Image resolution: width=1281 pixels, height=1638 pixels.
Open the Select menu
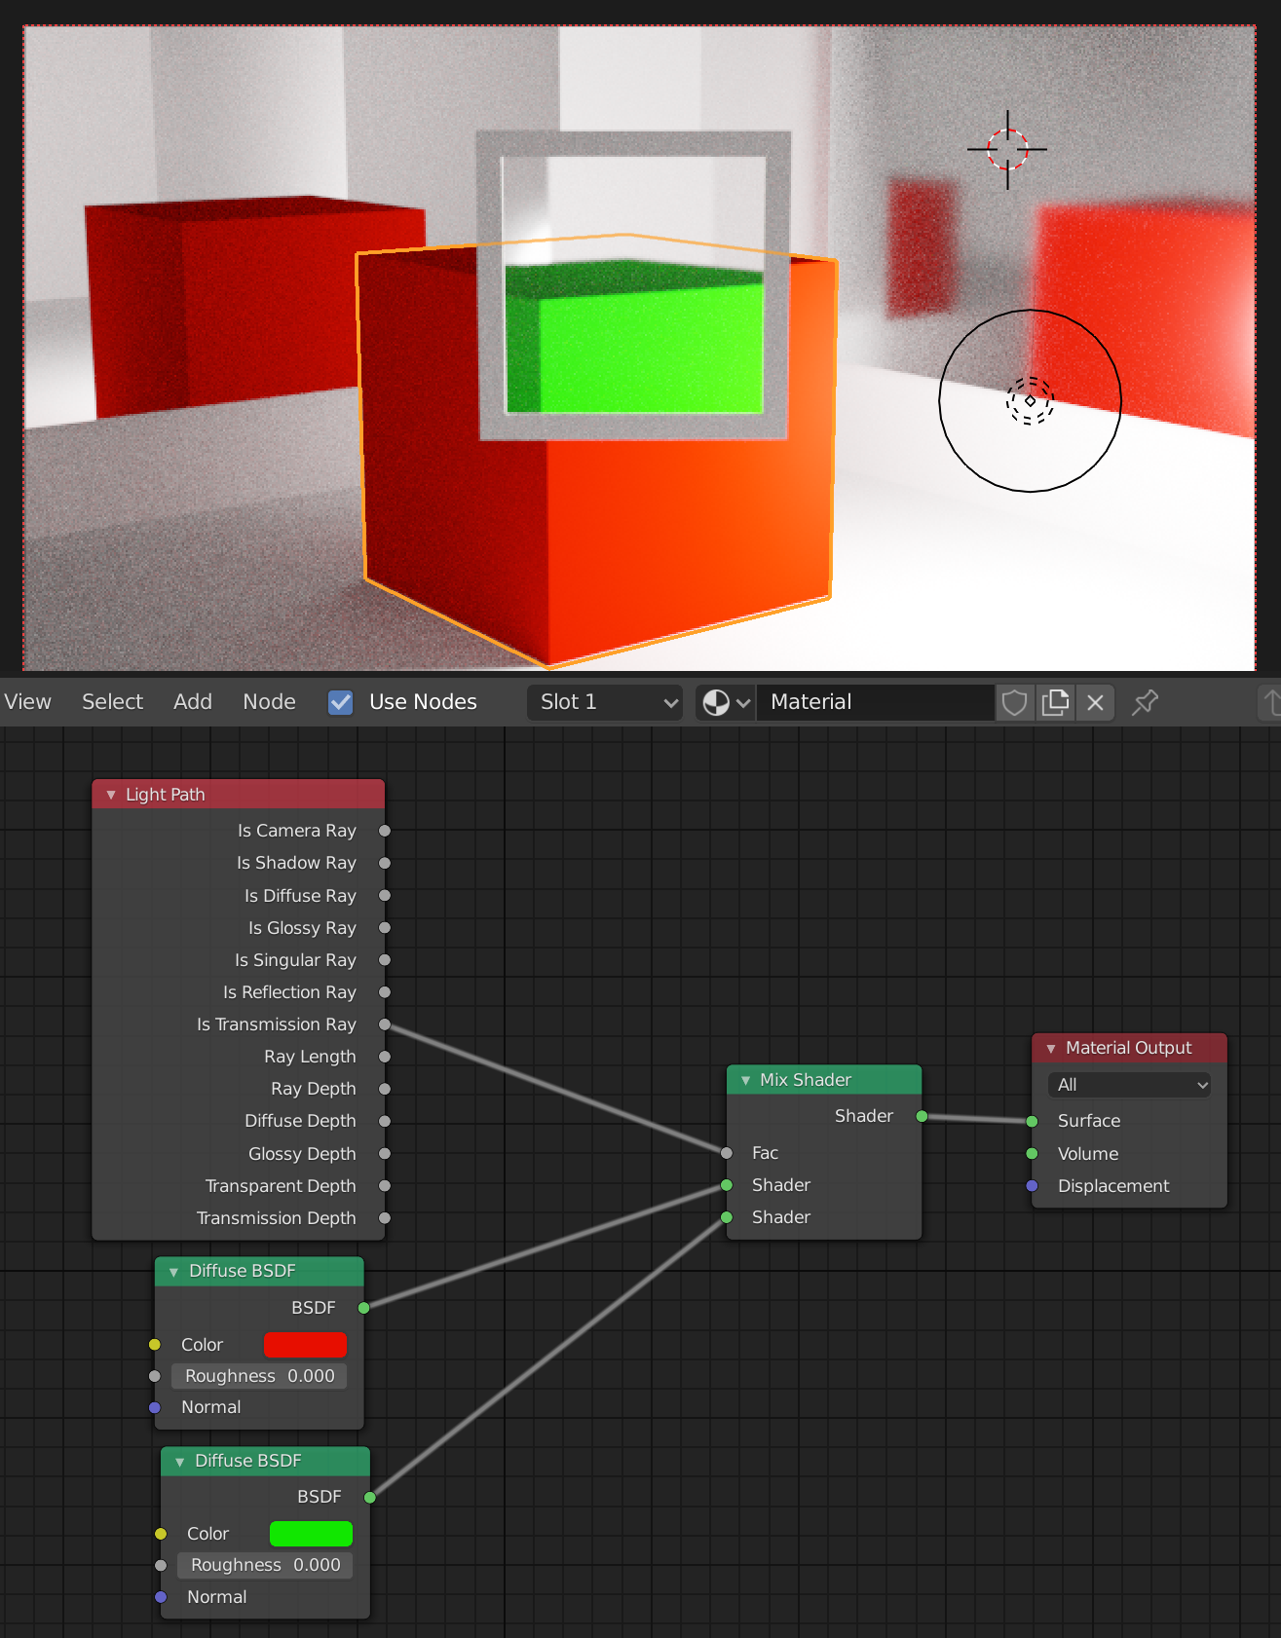pos(112,702)
